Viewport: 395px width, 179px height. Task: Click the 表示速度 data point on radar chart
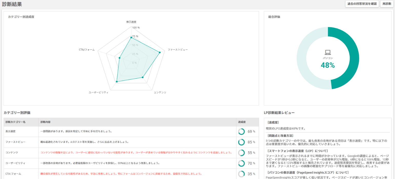click(131, 38)
